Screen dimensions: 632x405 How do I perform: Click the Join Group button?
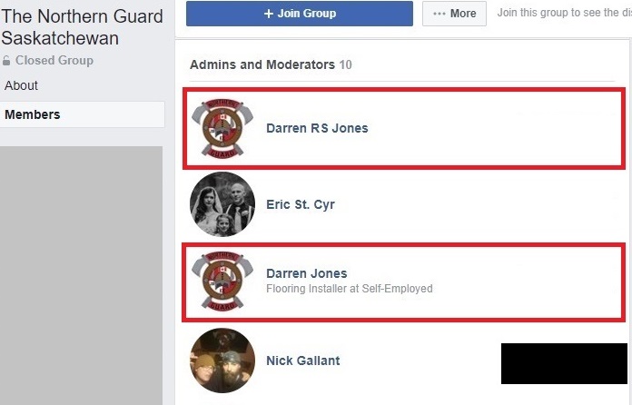(x=300, y=14)
